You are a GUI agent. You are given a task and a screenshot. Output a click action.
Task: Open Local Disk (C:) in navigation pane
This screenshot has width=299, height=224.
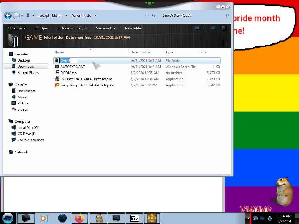click(x=28, y=128)
